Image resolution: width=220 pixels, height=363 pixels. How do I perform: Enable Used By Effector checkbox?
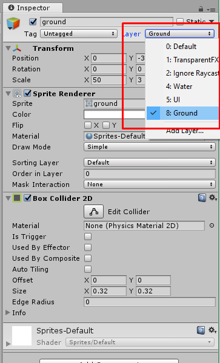coord(88,247)
